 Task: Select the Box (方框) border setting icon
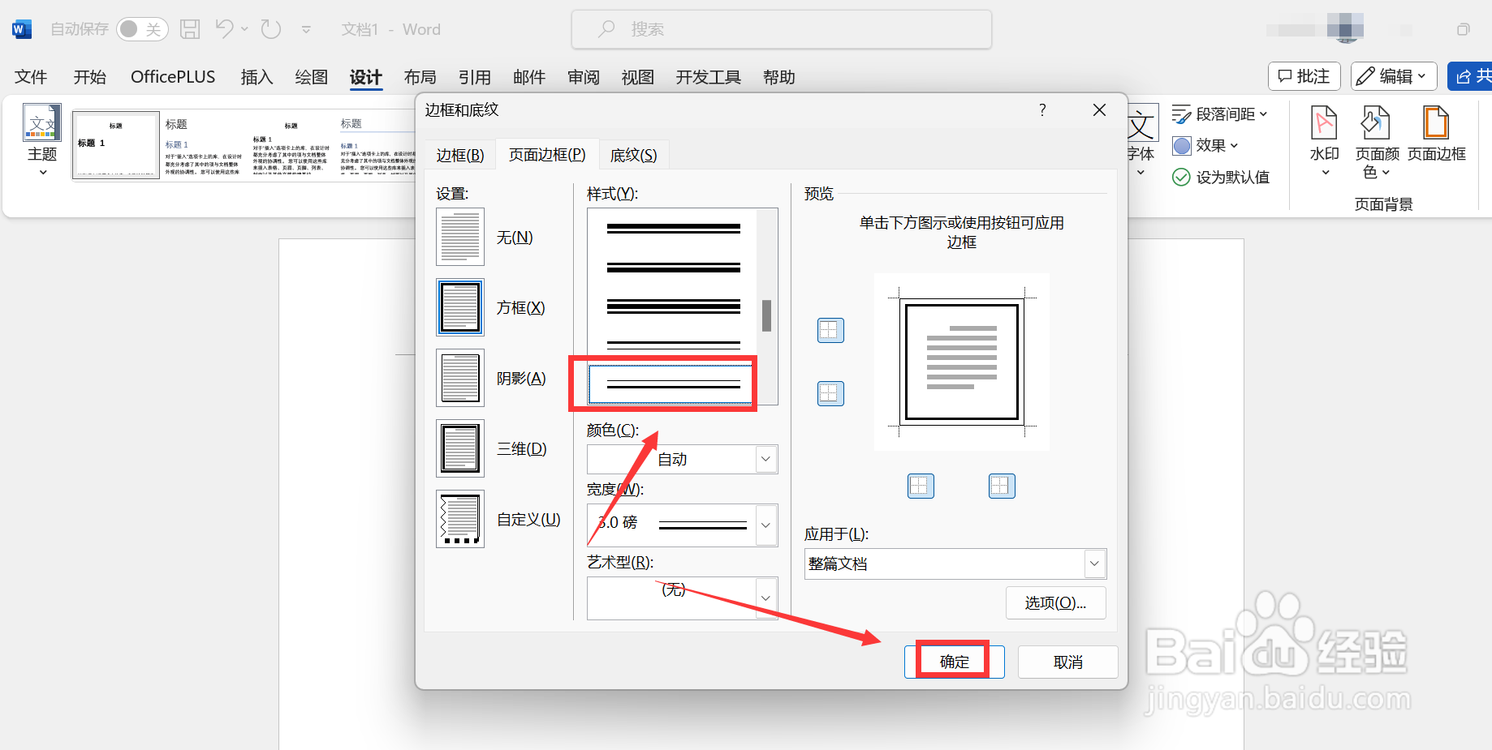click(x=460, y=307)
